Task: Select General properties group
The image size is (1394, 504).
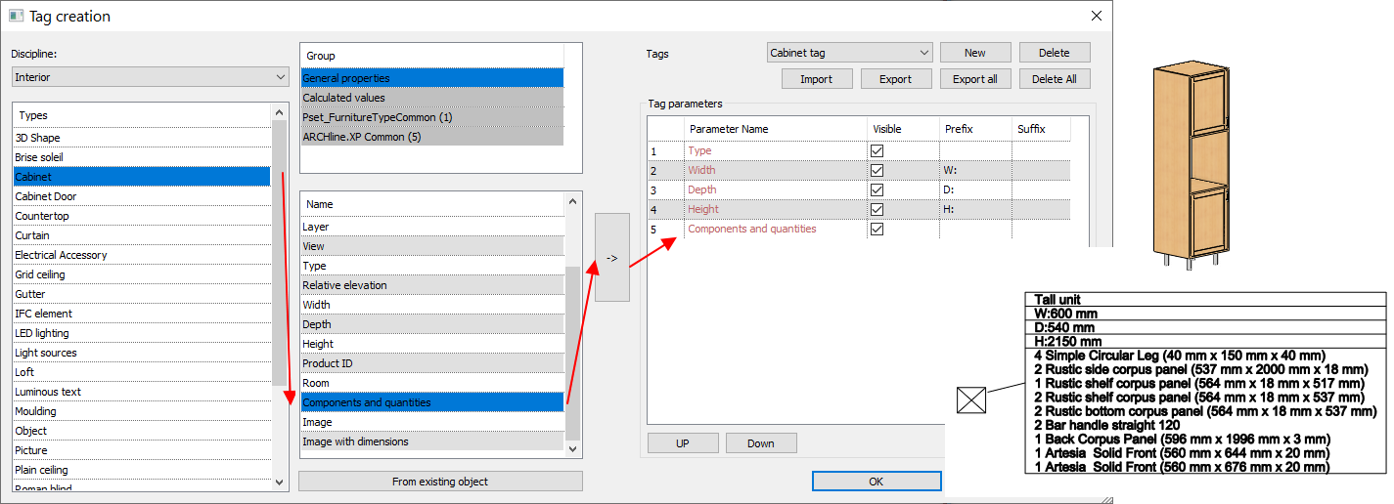Action: tap(431, 77)
